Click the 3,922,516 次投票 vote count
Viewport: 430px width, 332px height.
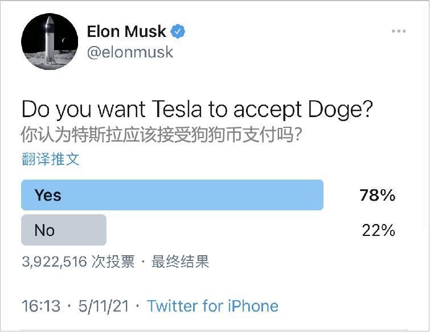coord(78,262)
